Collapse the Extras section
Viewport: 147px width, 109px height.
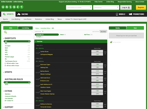(x=8, y=91)
